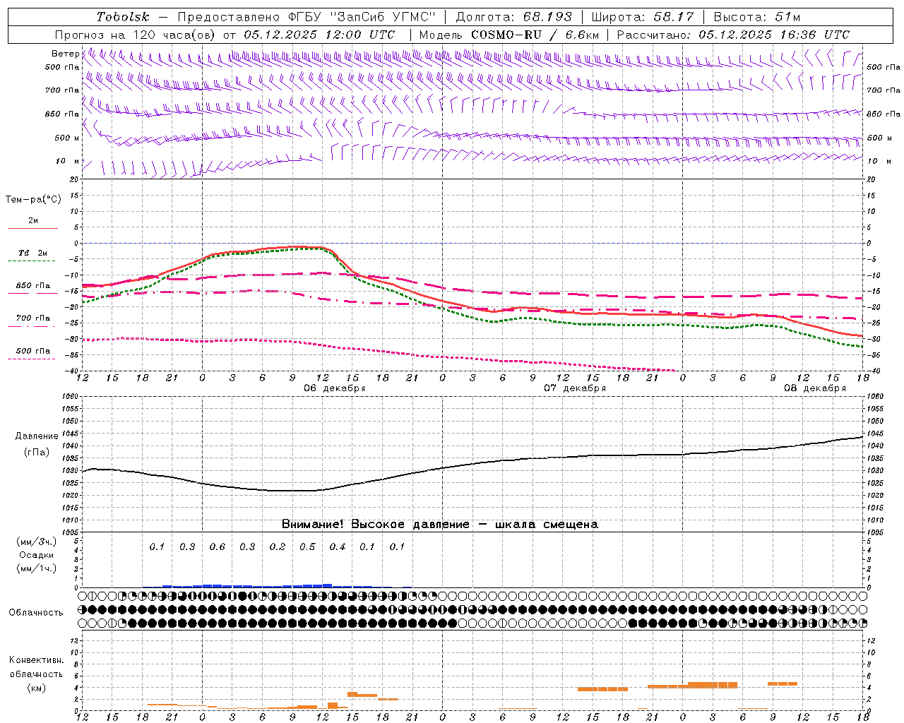Screen dimensions: 904x723
Task: Click the Осадки precipitation label
Action: tap(36, 555)
